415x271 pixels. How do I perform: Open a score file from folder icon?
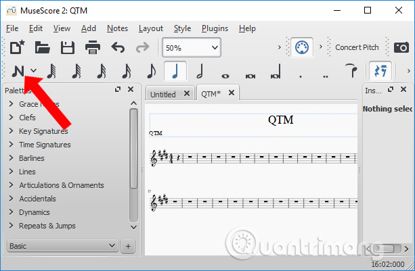(x=43, y=47)
